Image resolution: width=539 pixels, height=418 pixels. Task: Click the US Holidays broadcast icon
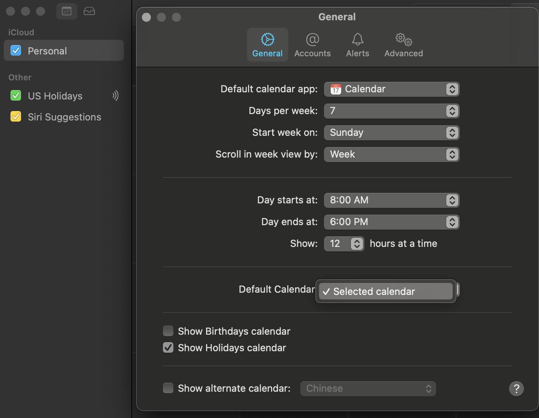coord(115,96)
